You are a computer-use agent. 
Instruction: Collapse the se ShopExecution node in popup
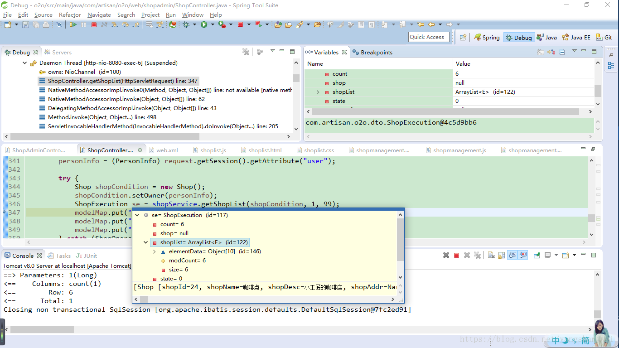point(137,215)
